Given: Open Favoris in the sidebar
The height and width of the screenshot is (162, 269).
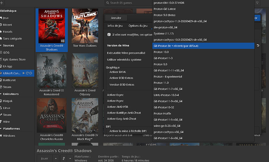Looking at the screenshot, I should [7, 32].
